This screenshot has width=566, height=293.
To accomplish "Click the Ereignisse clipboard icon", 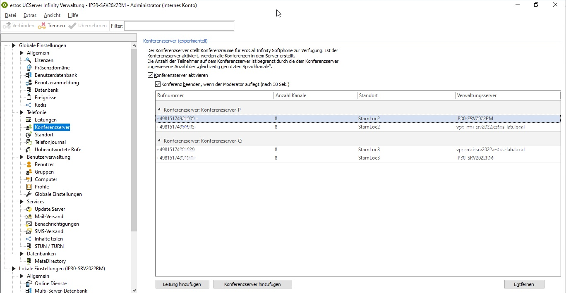I will coord(29,98).
